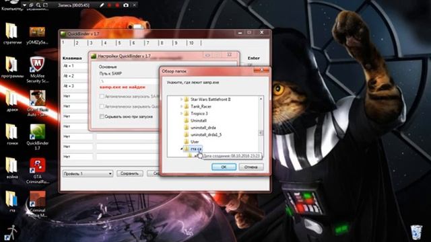Select the uninstall_drda1_5 folder
Viewport: 431px width, 242px height.
(206, 134)
